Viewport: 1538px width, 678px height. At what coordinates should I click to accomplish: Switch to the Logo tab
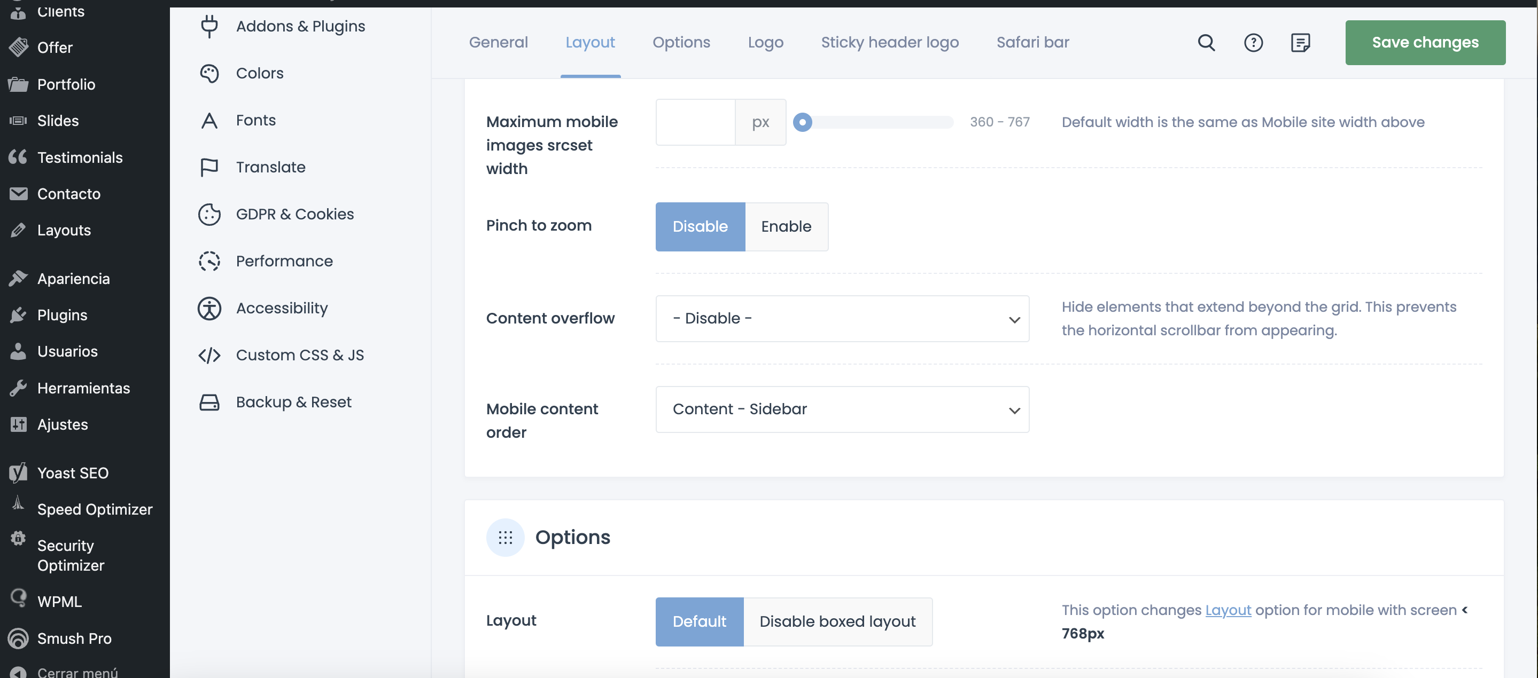(x=765, y=42)
